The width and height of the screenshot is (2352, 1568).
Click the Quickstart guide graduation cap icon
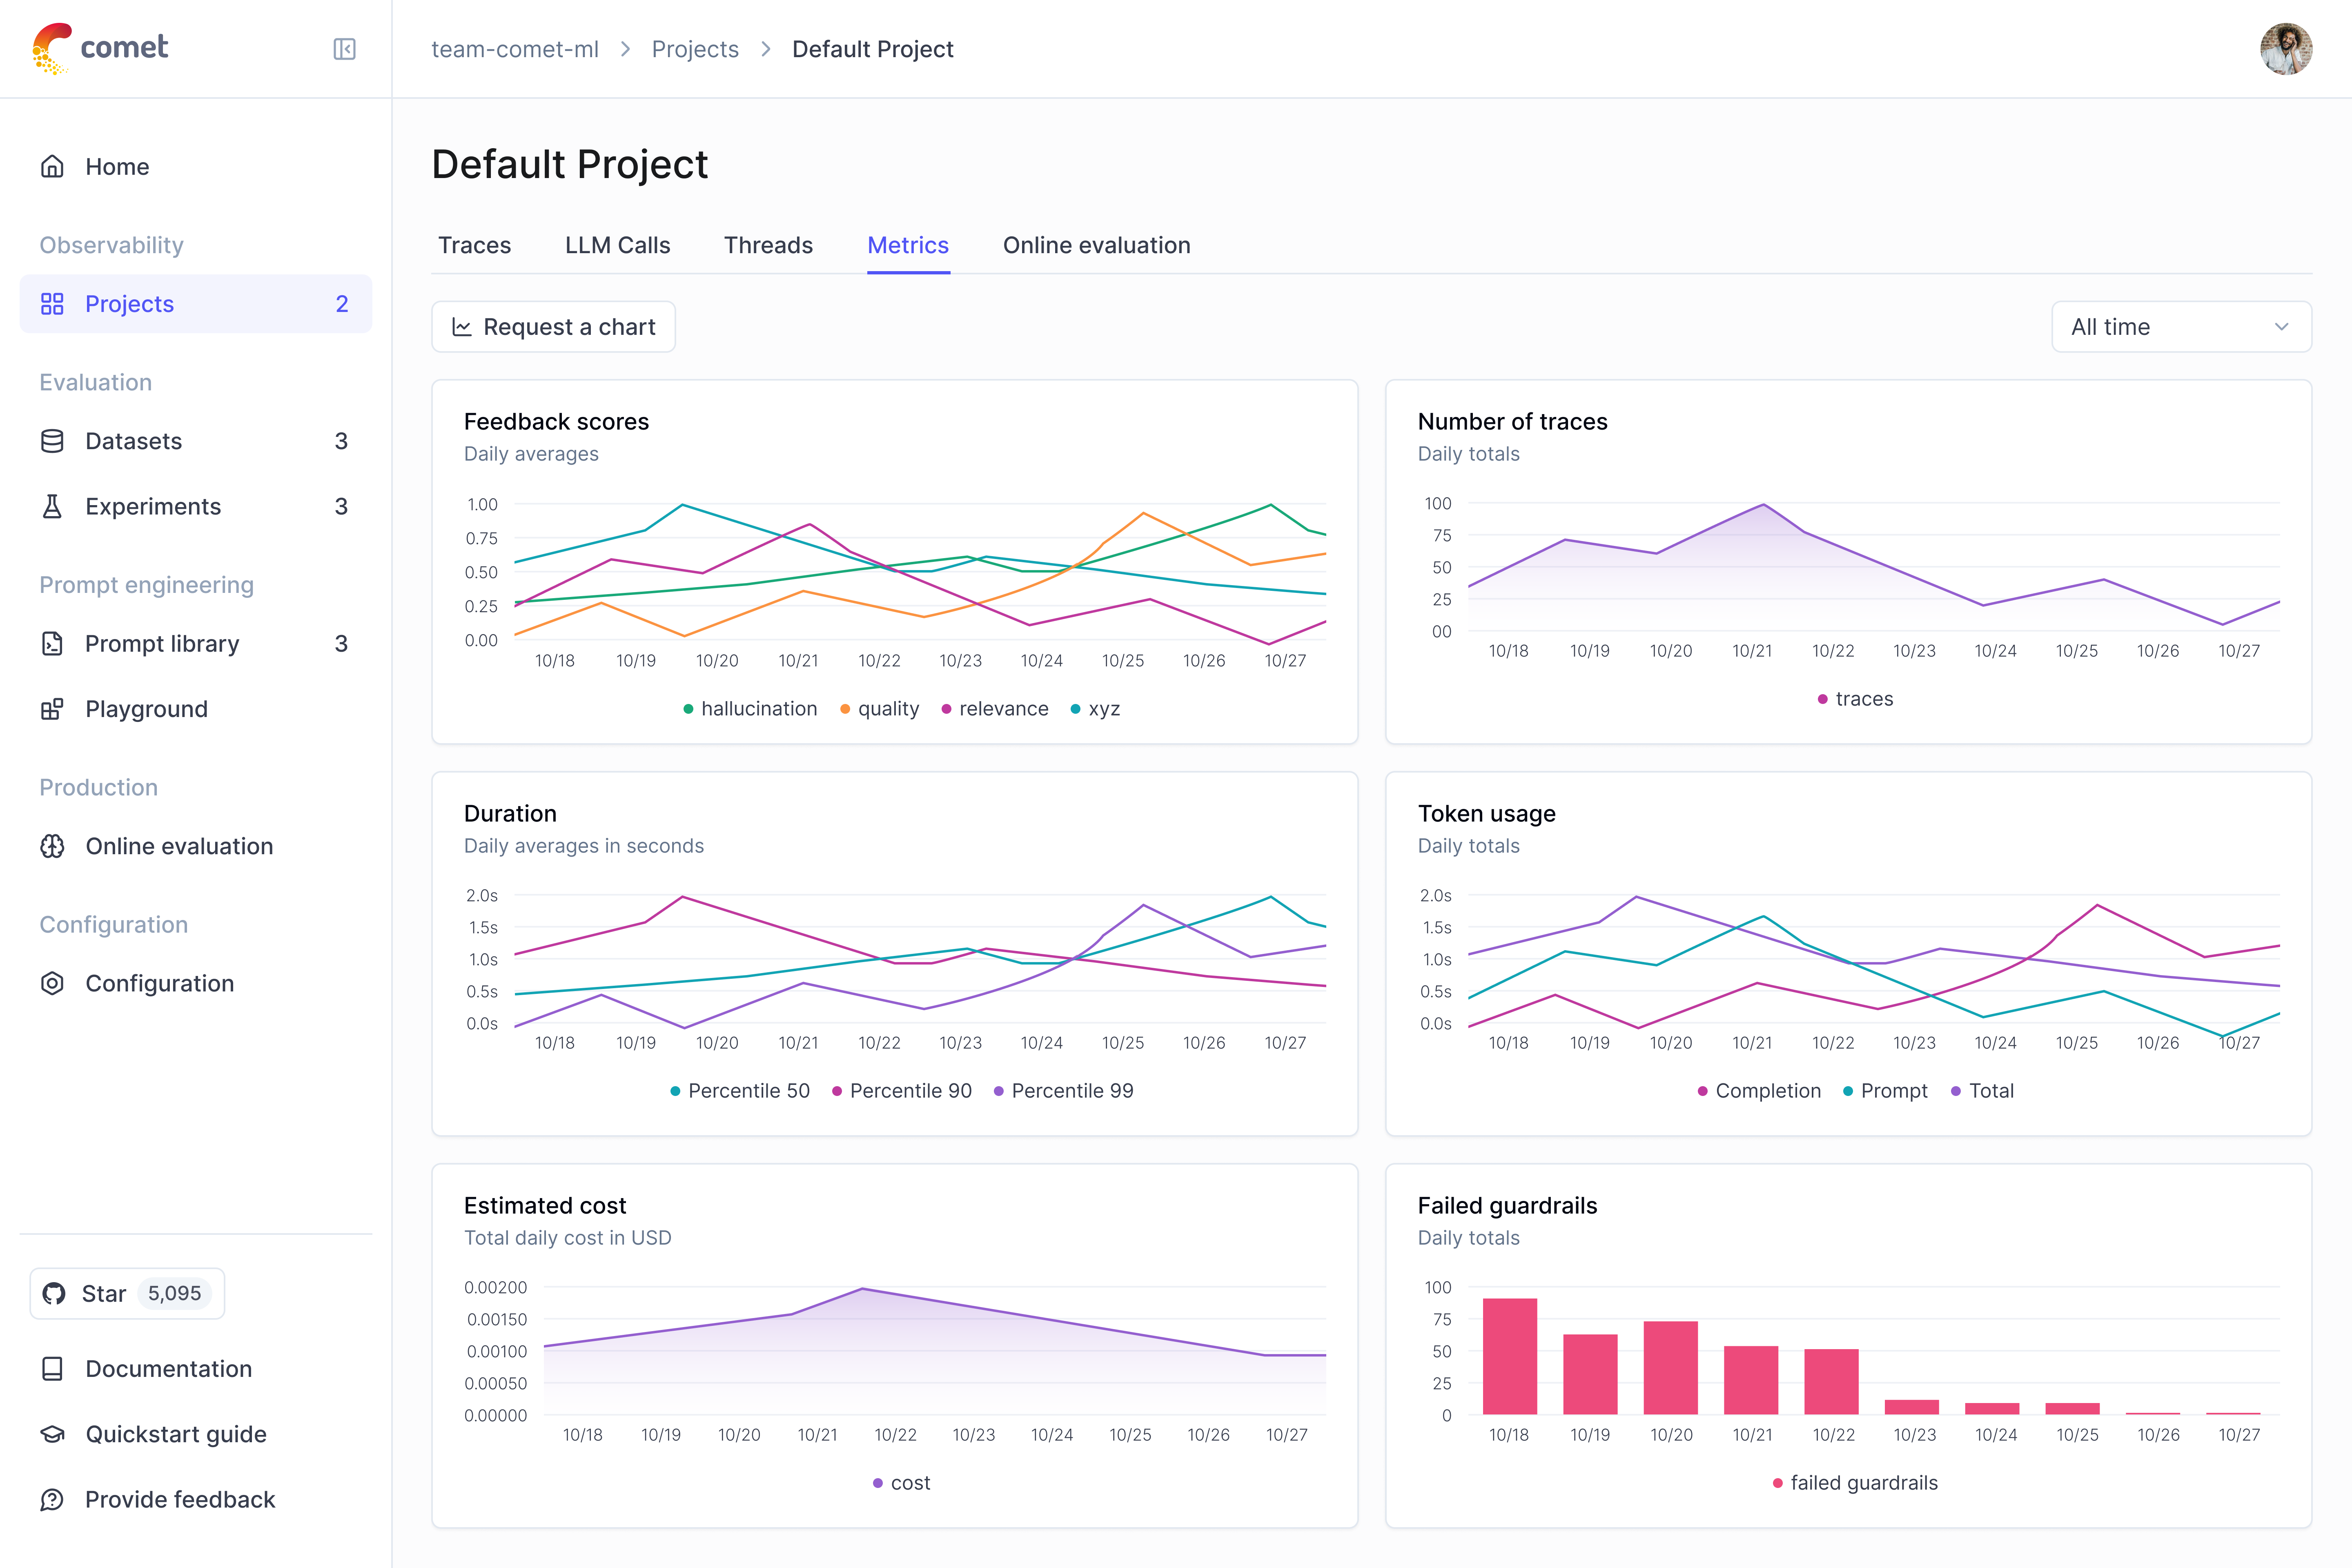pyautogui.click(x=52, y=1434)
